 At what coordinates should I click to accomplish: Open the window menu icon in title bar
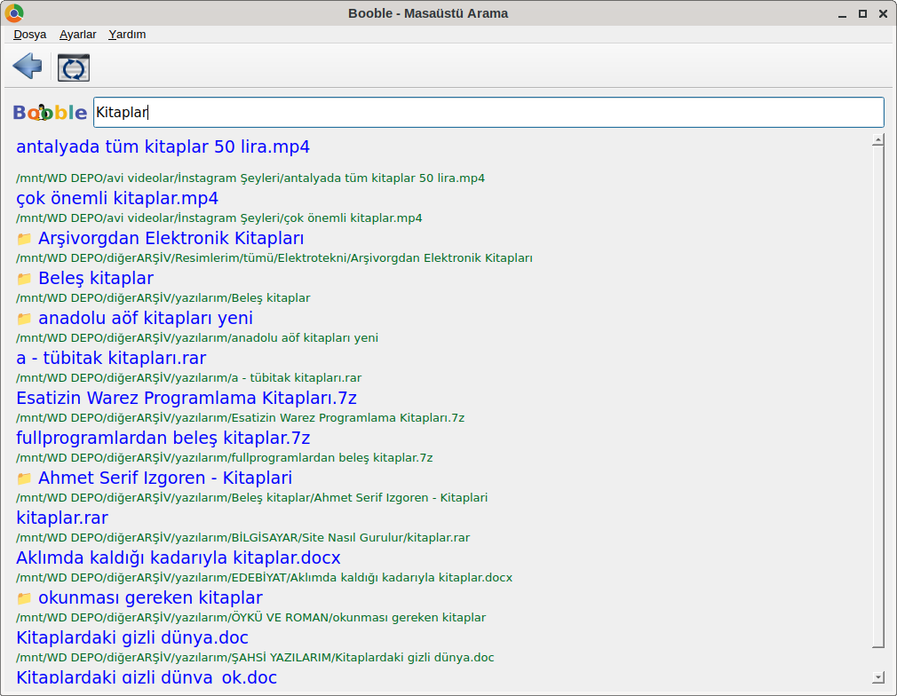coord(14,13)
